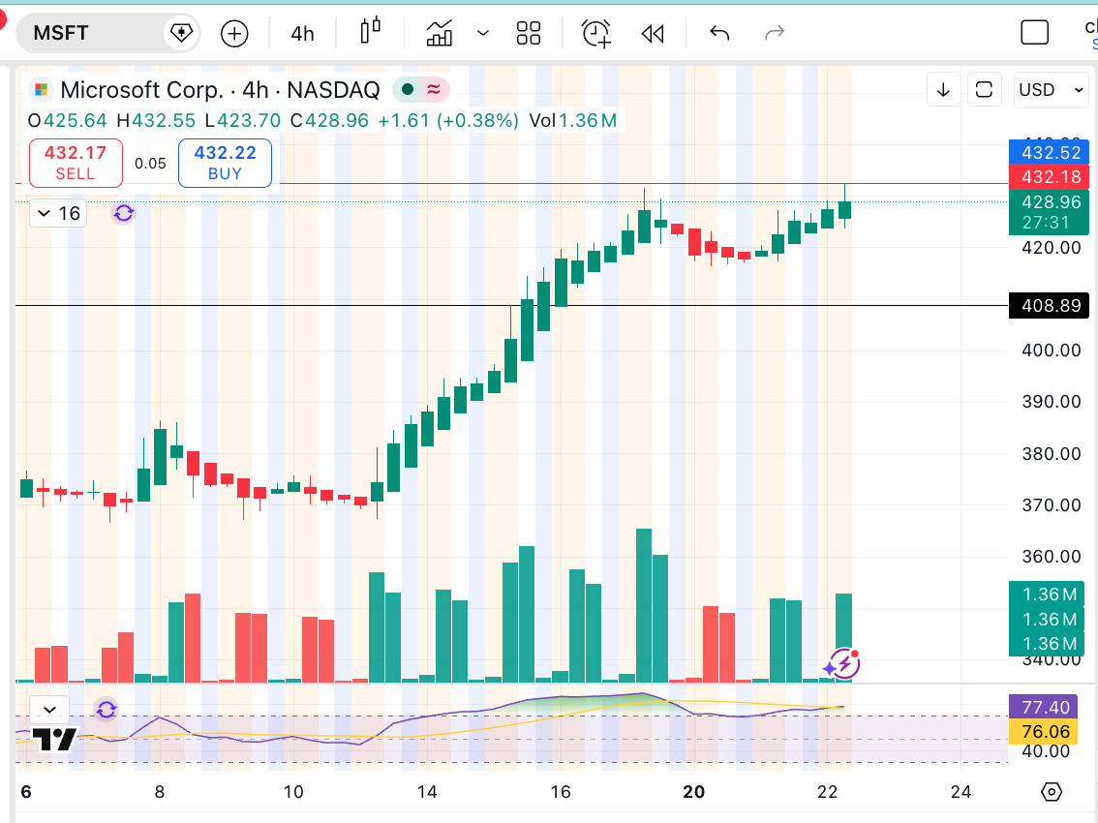Viewport: 1098px width, 823px height.
Task: Collapse the lower indicator pane
Action: pos(48,708)
